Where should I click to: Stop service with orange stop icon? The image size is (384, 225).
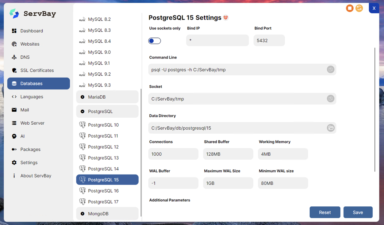349,8
